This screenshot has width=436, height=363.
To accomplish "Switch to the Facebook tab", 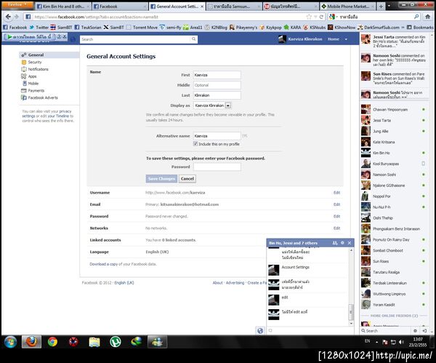I will 120,6.
